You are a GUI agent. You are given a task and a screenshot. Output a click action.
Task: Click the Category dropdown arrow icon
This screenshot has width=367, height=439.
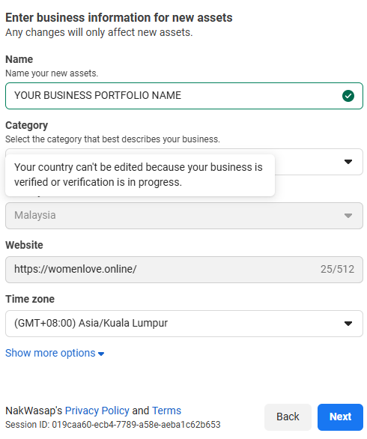coord(348,162)
